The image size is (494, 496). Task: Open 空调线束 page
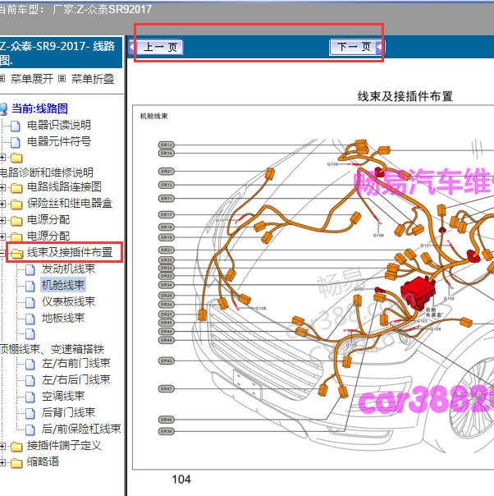click(63, 396)
